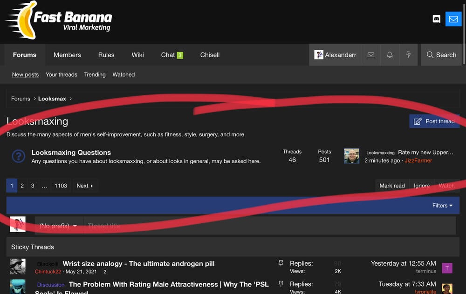Click the lightning bolt icon
The image size is (466, 294).
coord(408,55)
